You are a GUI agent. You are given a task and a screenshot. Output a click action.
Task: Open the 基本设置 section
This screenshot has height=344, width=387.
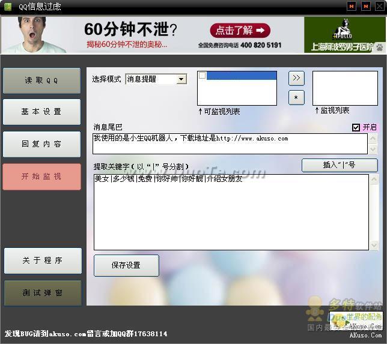click(x=41, y=112)
